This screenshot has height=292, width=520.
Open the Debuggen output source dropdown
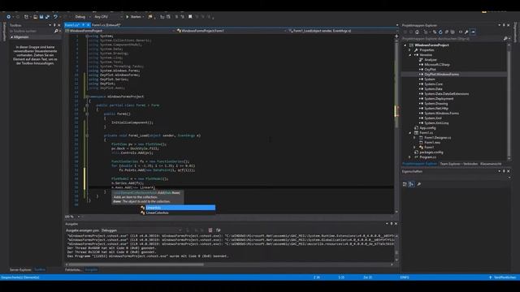pos(141,230)
